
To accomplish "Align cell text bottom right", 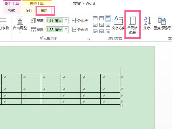I will 108,32.
